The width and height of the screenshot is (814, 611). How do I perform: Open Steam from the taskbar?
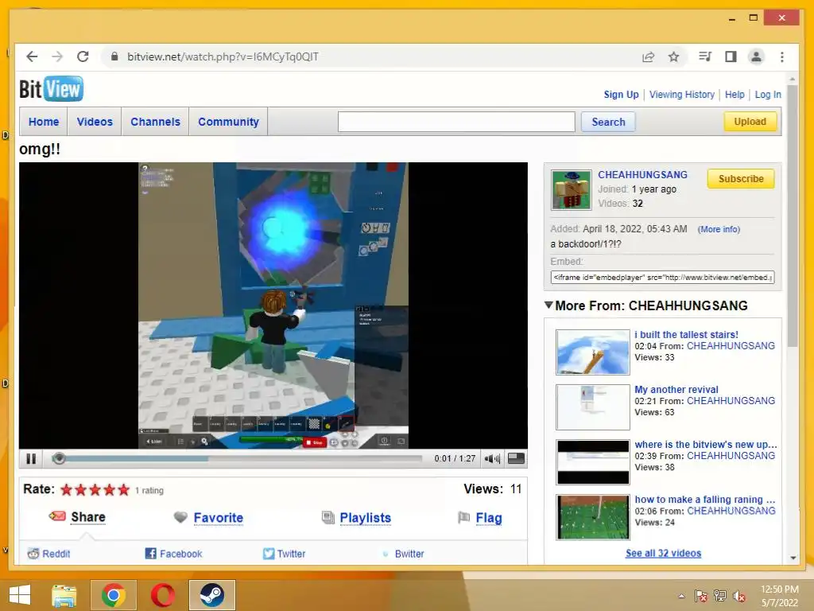click(x=211, y=595)
